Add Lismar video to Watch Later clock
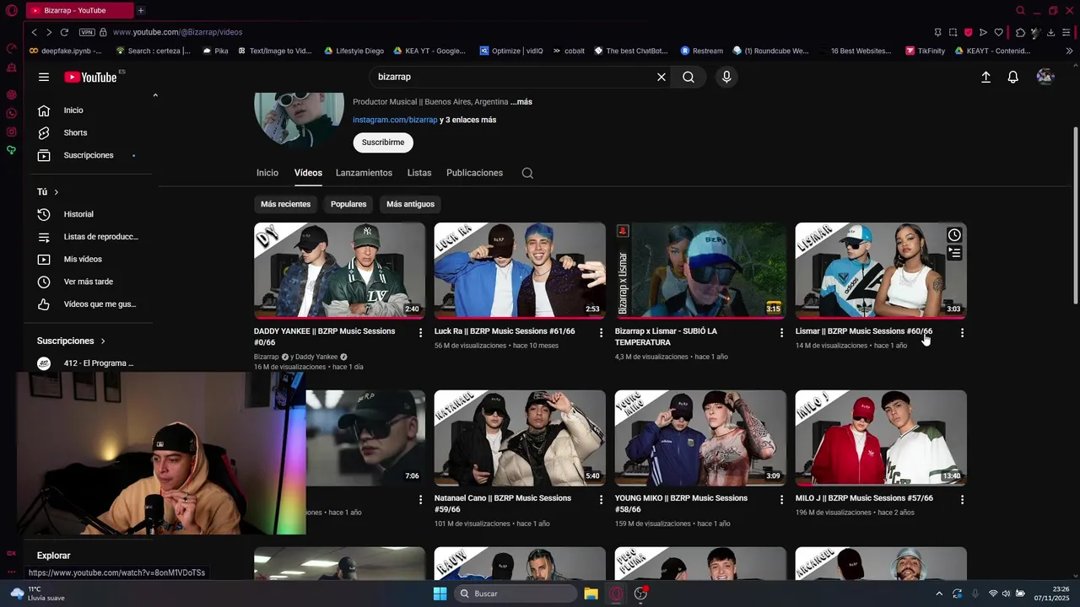The width and height of the screenshot is (1080, 607). [954, 235]
